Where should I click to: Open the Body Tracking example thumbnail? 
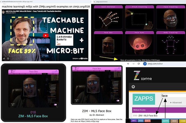171,43
